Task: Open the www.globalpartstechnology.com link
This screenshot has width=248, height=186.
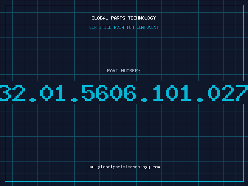Action: point(124,167)
